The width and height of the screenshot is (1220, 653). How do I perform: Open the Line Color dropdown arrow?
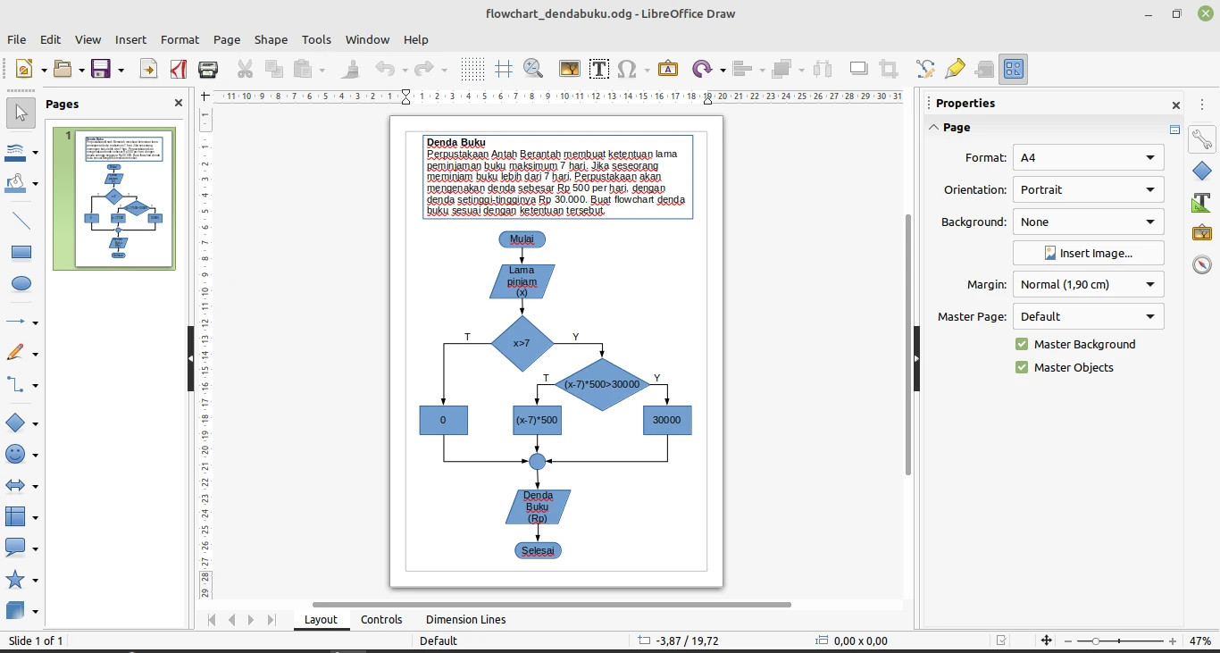pos(36,152)
